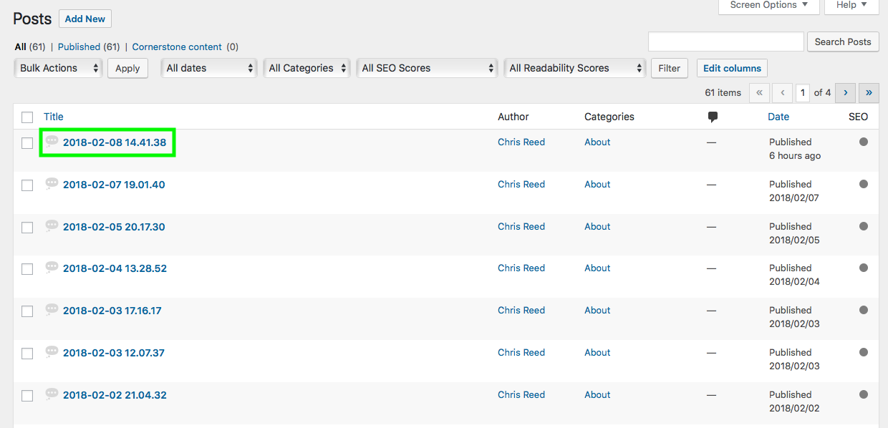Viewport: 888px width, 428px height.
Task: Expand the All Categories filter
Action: pos(307,68)
